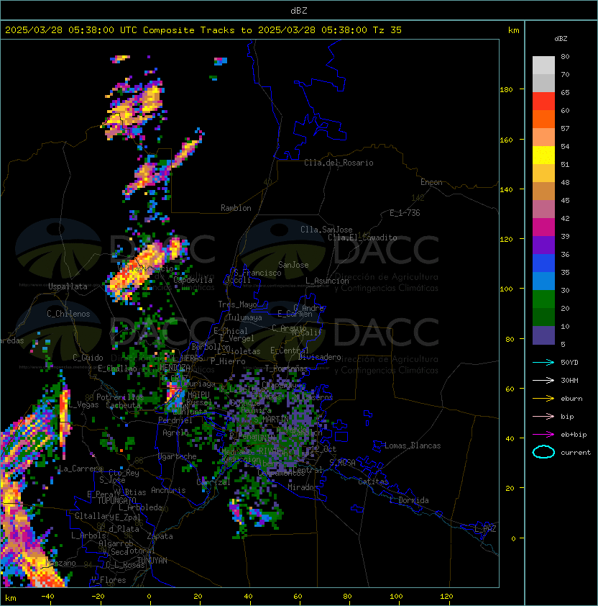Image resolution: width=598 pixels, height=606 pixels.
Task: Click the yellow eburn arrow legend icon
Action: tap(543, 399)
